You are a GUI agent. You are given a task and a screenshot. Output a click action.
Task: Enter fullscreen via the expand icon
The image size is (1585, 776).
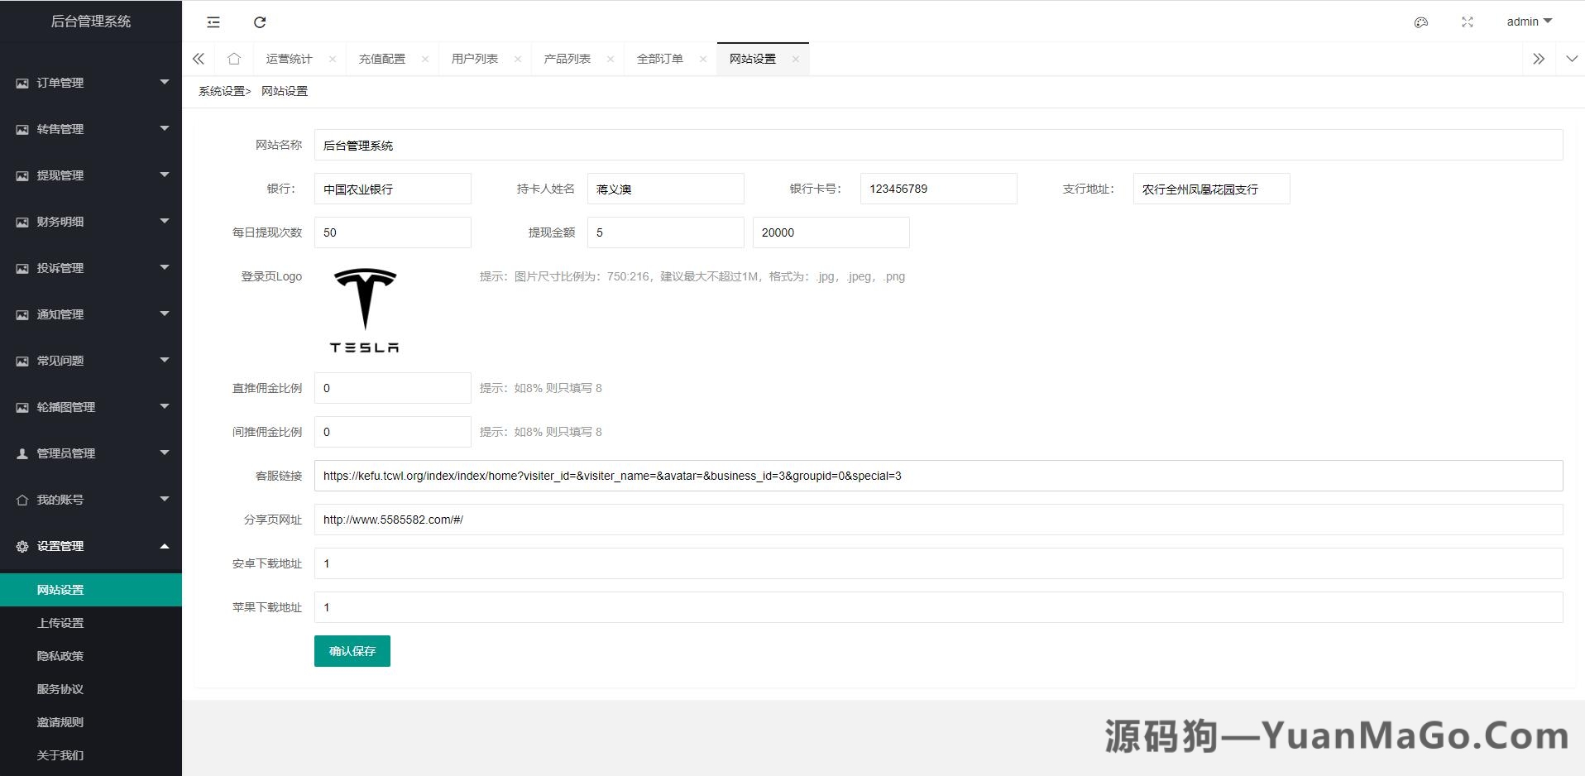(1468, 22)
